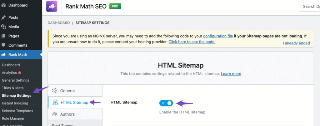The width and height of the screenshot is (320, 126).
Task: Disable the HTML Sitemap toggle
Action: pos(166,103)
